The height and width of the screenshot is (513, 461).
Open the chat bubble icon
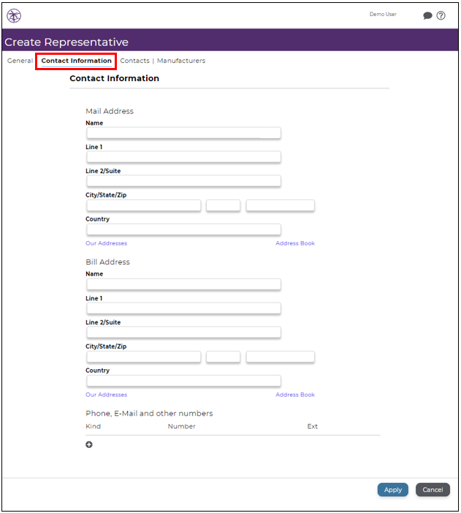[x=427, y=15]
